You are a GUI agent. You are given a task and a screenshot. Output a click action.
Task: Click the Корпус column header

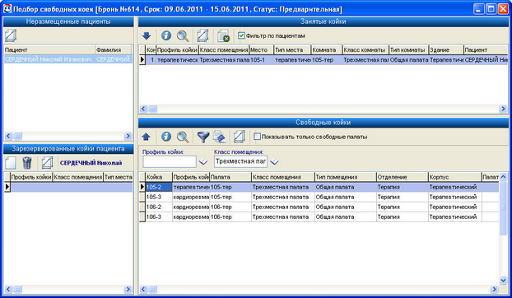(x=455, y=177)
